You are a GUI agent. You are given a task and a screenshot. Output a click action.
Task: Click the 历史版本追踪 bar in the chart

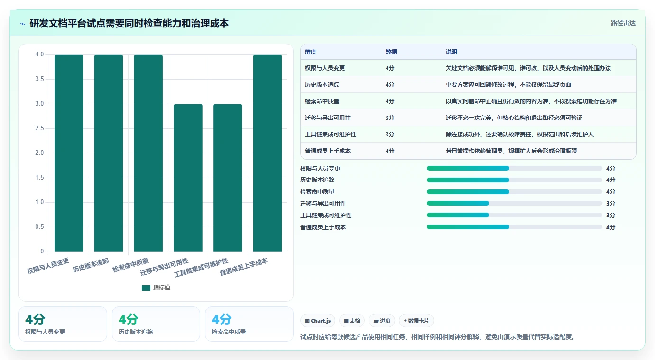109,153
